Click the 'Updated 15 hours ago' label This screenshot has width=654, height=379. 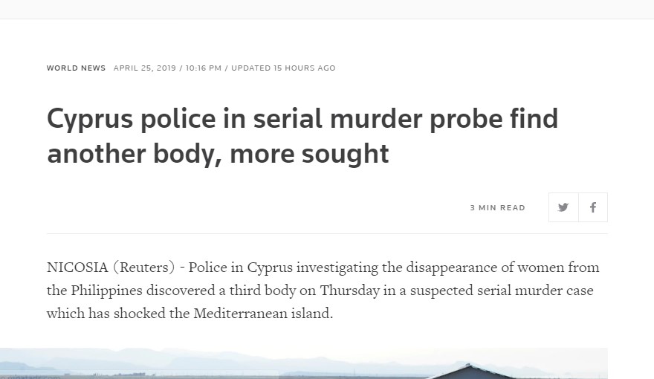(283, 68)
